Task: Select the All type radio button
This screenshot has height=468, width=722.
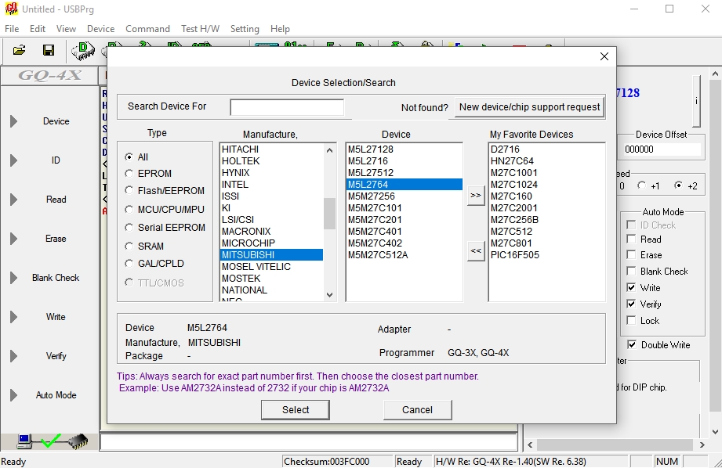Action: (129, 157)
